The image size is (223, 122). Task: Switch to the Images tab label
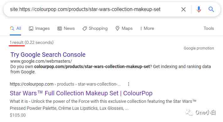pos(42,29)
